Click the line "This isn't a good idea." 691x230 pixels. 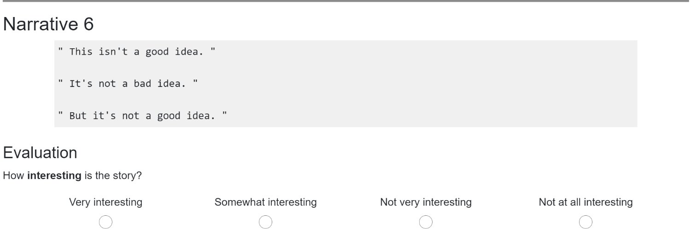tap(137, 52)
